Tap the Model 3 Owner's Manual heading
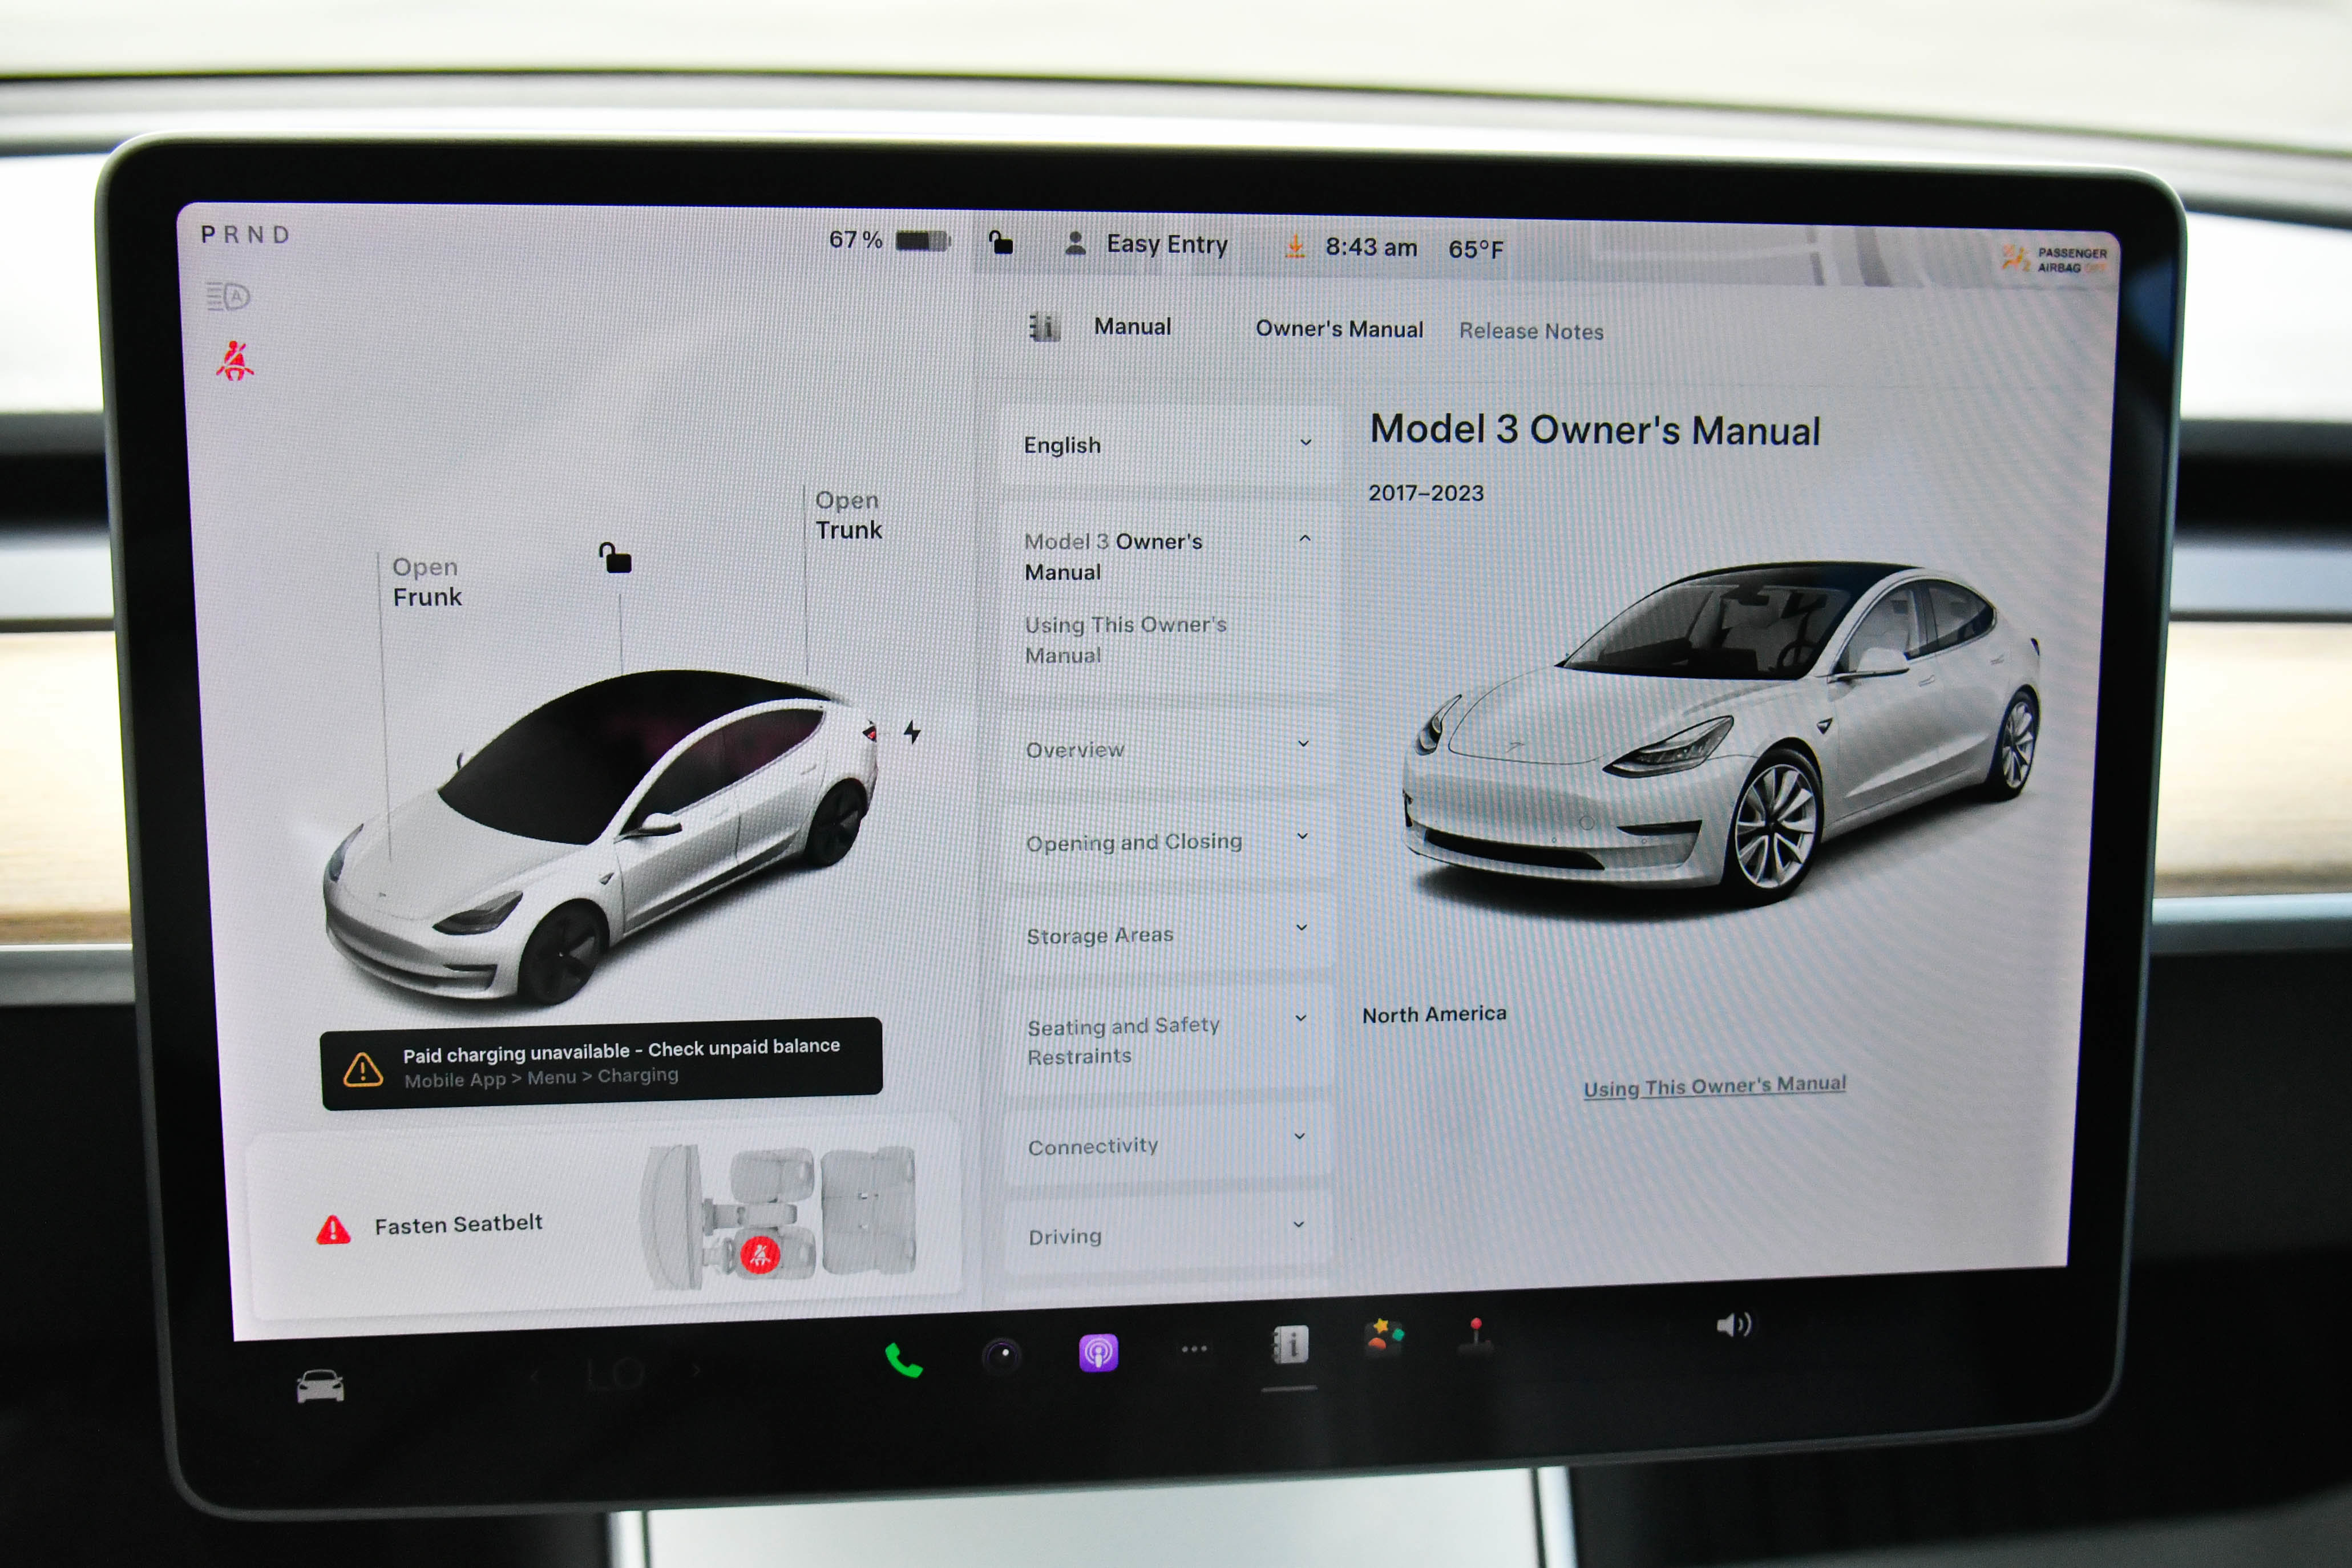The image size is (2352, 1568). coord(1595,430)
